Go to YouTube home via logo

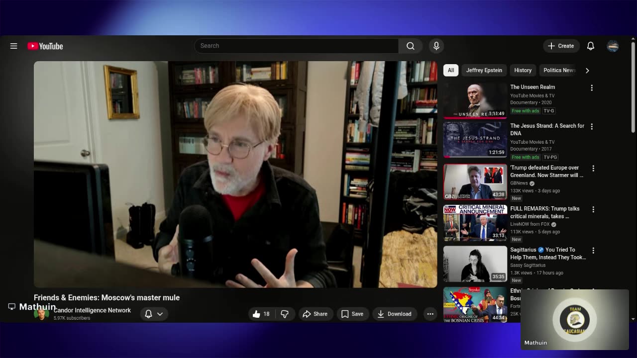tap(45, 46)
